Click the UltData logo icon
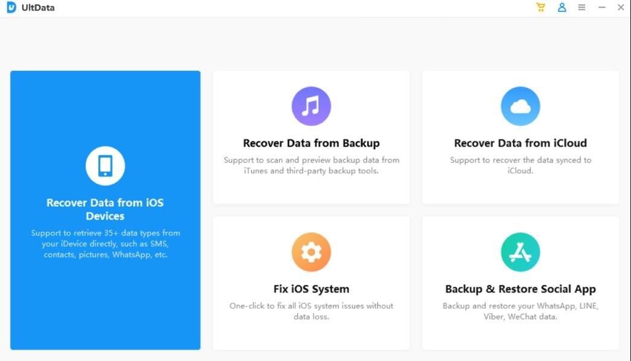Screen dimensions: 631x361 point(11,7)
